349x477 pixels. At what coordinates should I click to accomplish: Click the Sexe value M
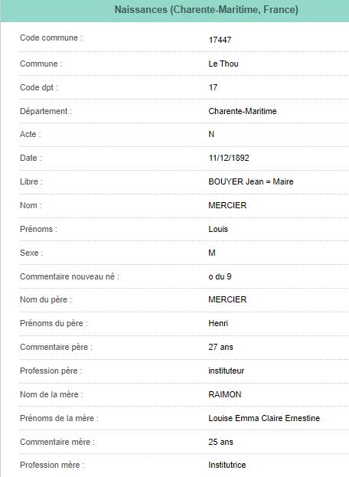[212, 253]
